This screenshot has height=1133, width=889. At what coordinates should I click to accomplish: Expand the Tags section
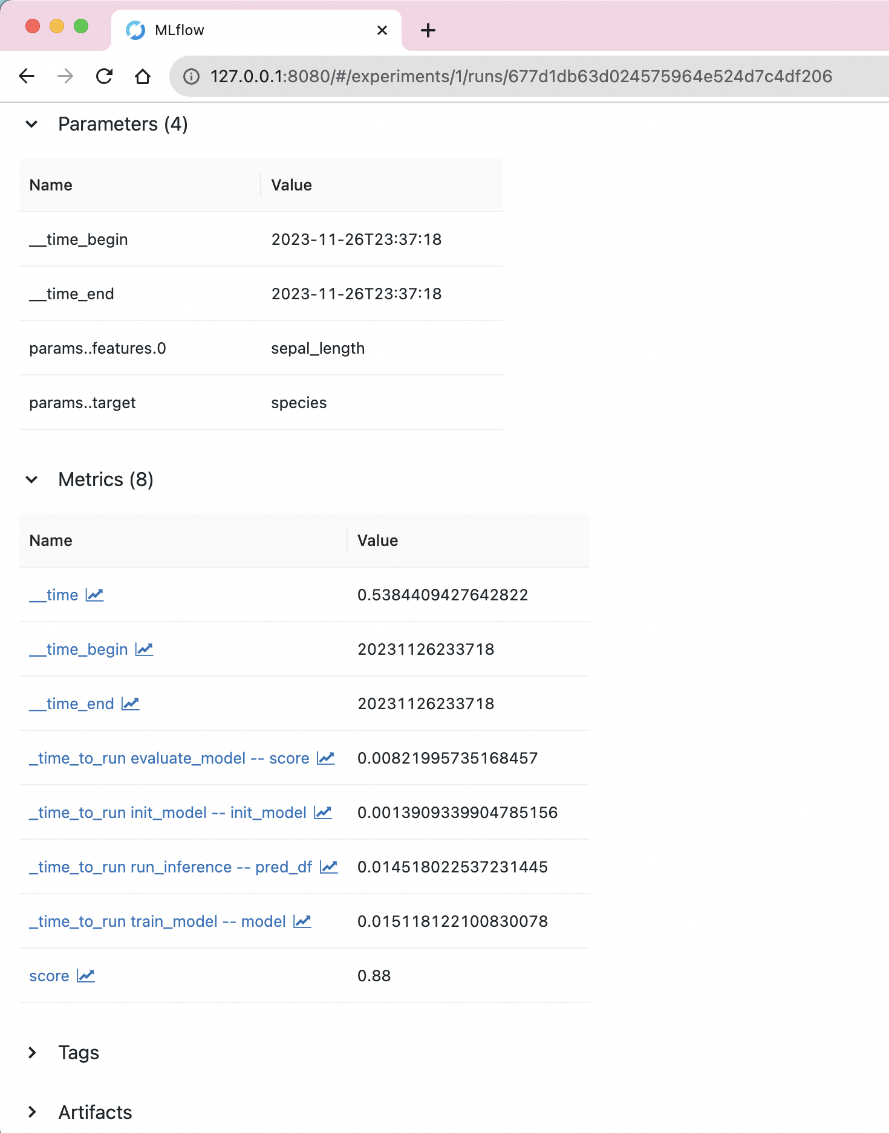pyautogui.click(x=32, y=1053)
